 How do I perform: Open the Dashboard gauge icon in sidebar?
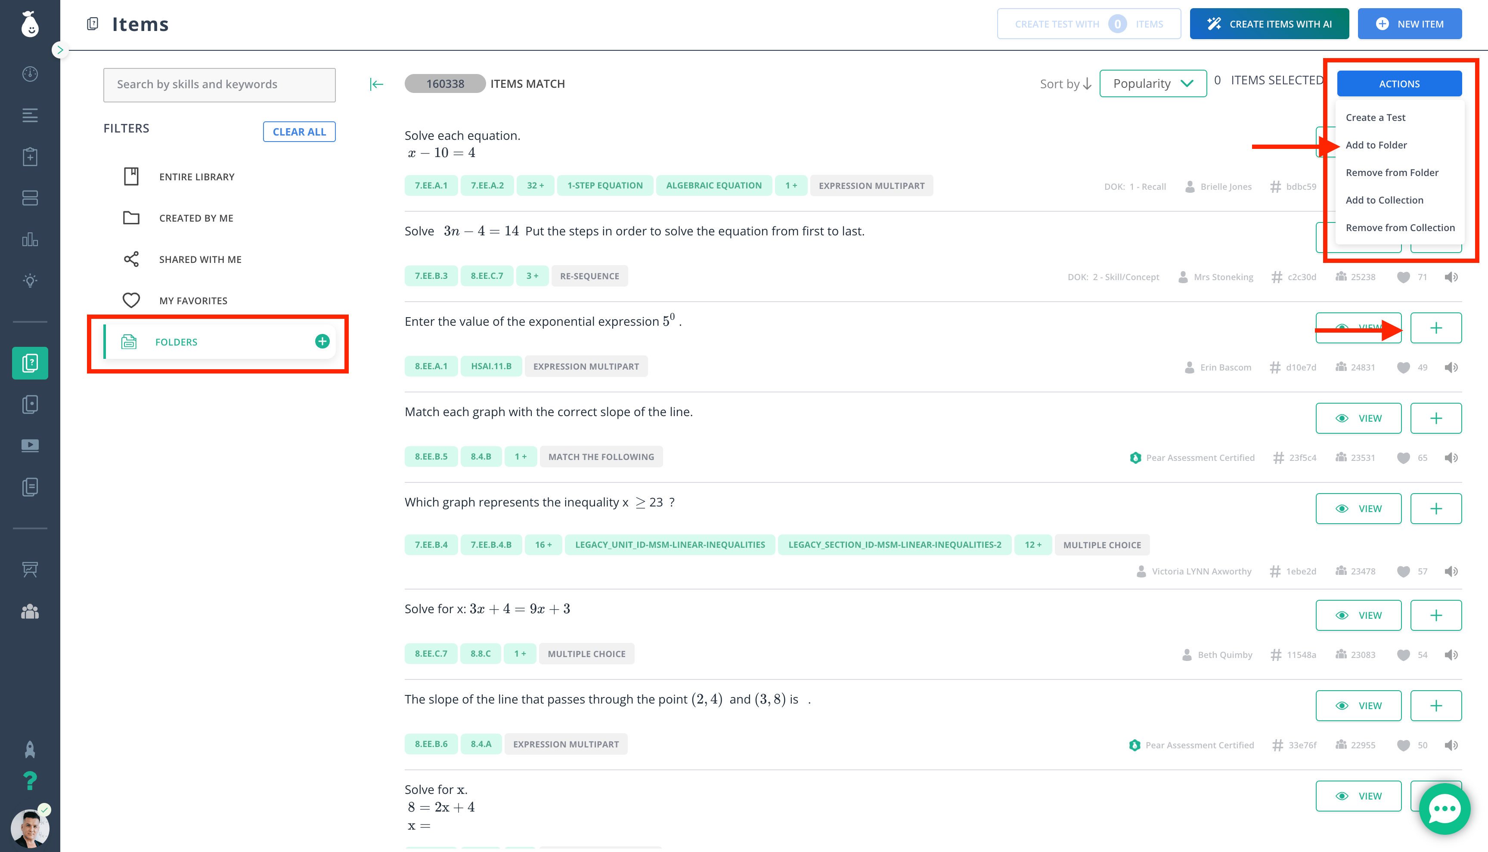(30, 74)
